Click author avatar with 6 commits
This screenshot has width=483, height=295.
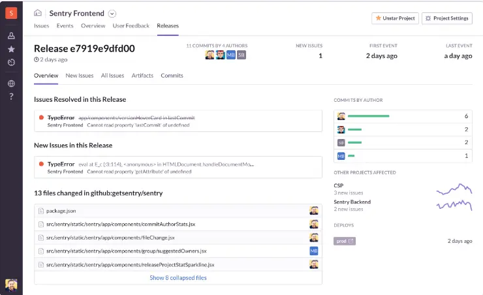click(x=341, y=116)
